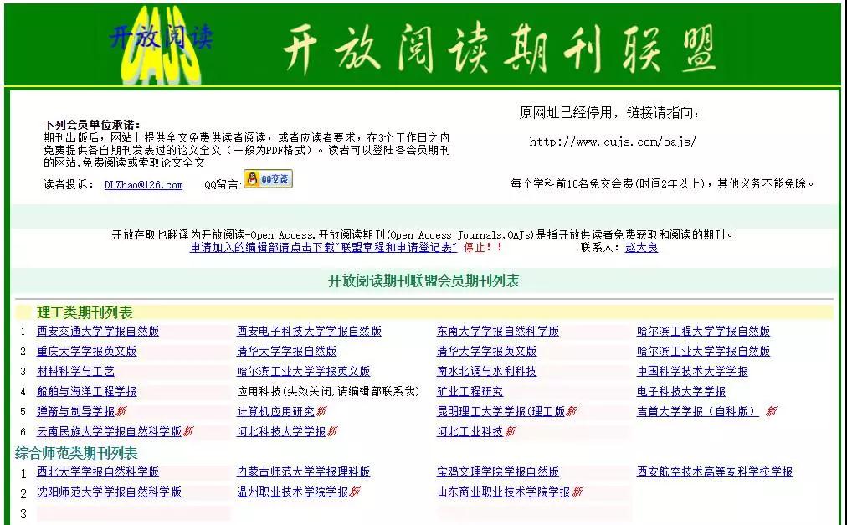Screen dimensions: 847x525
Task: Click the red 停止!! notice text
Action: tap(484, 248)
